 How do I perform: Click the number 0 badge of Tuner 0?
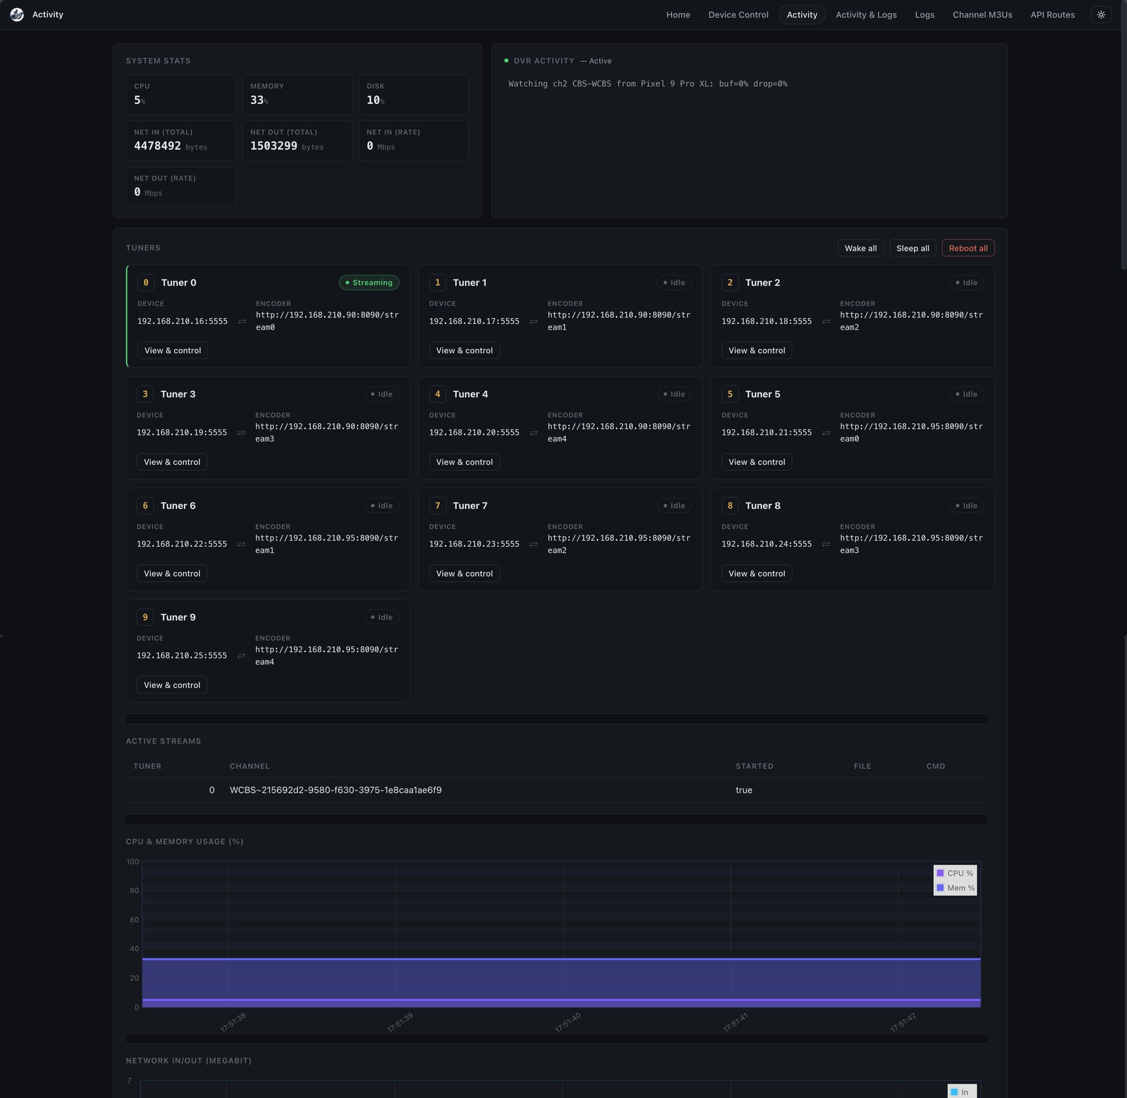[146, 282]
